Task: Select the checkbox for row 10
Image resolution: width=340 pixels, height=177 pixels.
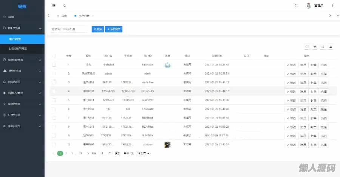Action: (54, 145)
